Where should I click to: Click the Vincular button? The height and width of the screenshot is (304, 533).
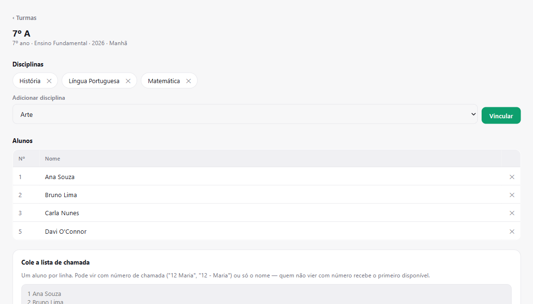pos(501,116)
